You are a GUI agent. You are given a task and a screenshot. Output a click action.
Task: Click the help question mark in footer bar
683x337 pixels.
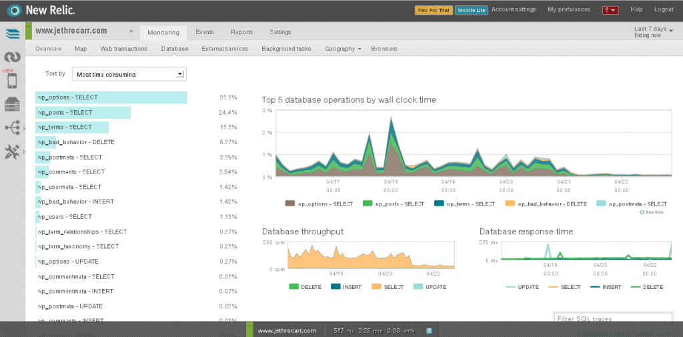click(x=429, y=330)
